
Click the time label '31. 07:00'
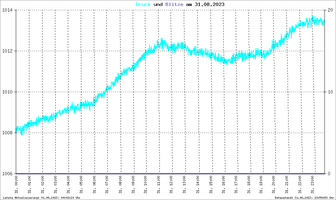pyautogui.click(x=107, y=185)
